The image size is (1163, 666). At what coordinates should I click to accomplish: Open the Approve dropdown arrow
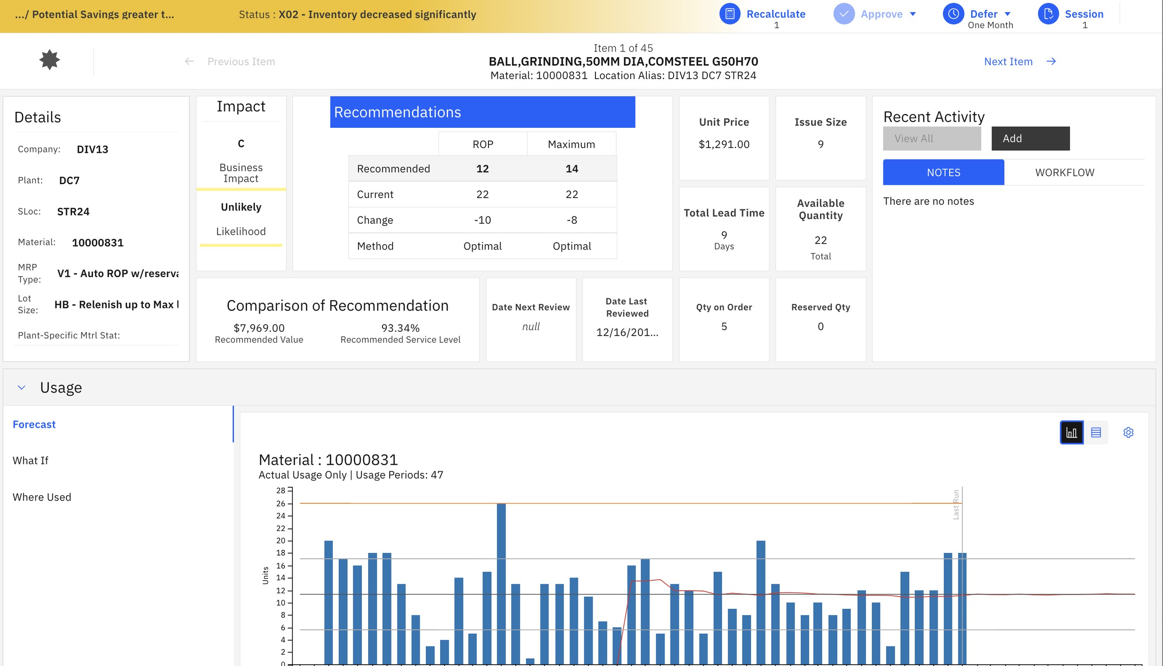coord(913,14)
